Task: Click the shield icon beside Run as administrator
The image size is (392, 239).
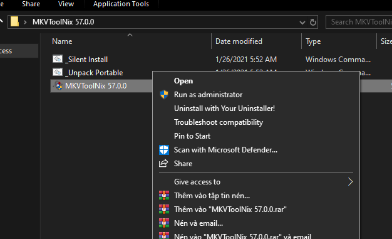Action: click(x=164, y=95)
